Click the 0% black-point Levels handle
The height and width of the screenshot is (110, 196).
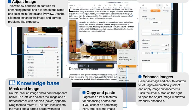click(x=27, y=50)
